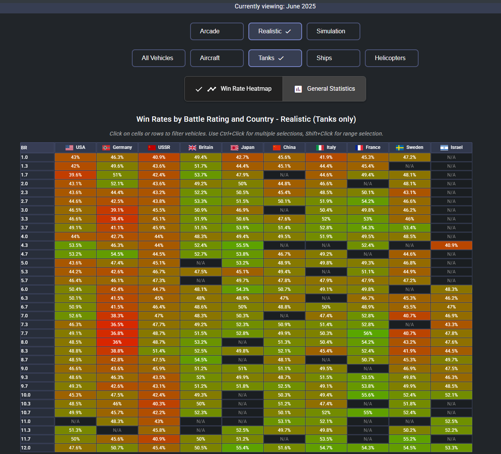Click the Italy flag icon in header
Viewport: 501px width, 454px height.
pos(320,147)
